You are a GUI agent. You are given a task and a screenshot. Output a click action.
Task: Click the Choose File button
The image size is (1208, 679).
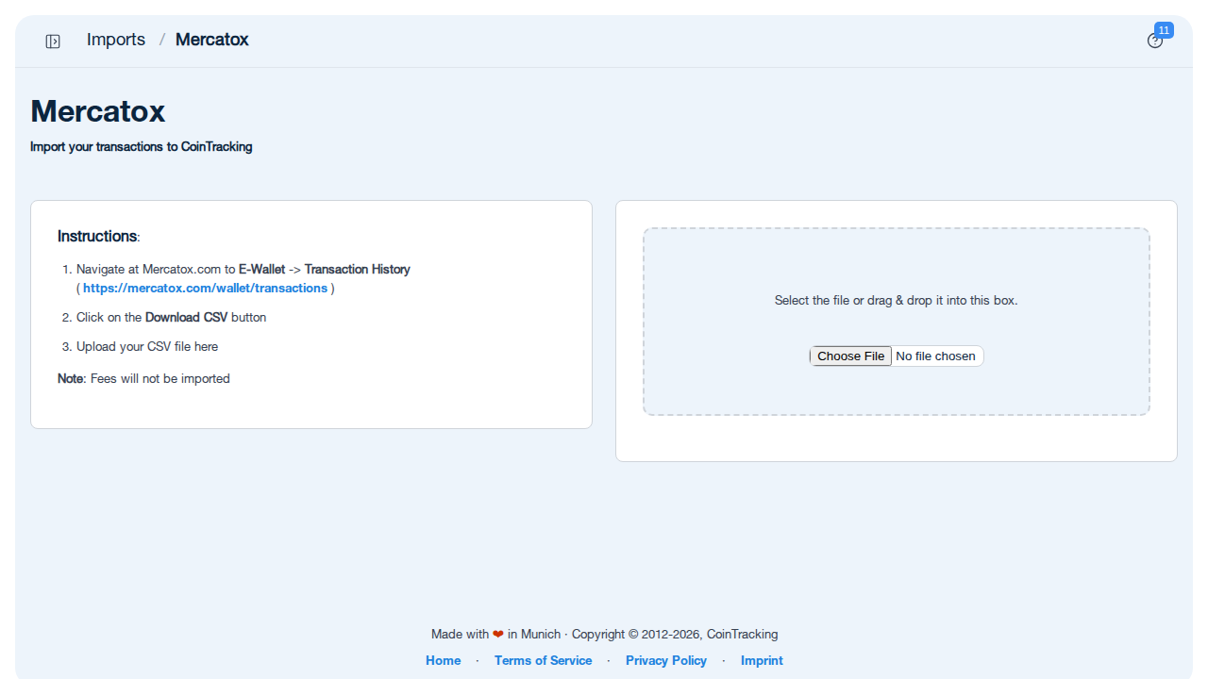pyautogui.click(x=850, y=356)
